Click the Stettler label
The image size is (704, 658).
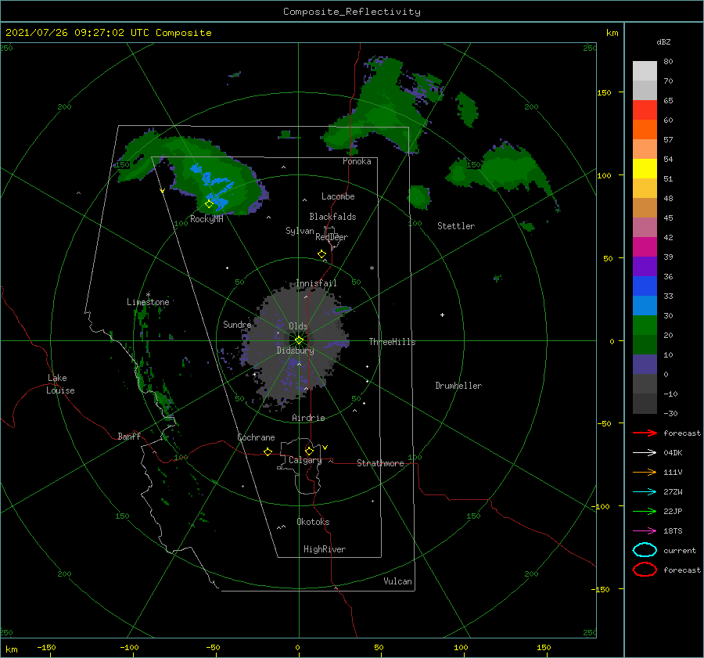pos(456,226)
